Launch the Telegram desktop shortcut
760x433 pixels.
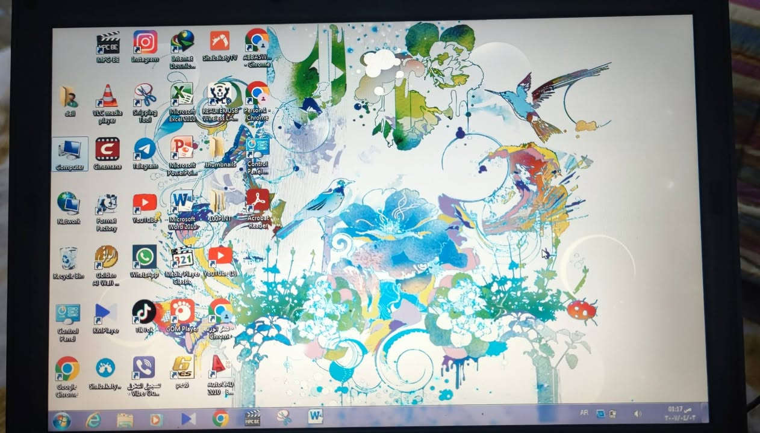coord(145,154)
